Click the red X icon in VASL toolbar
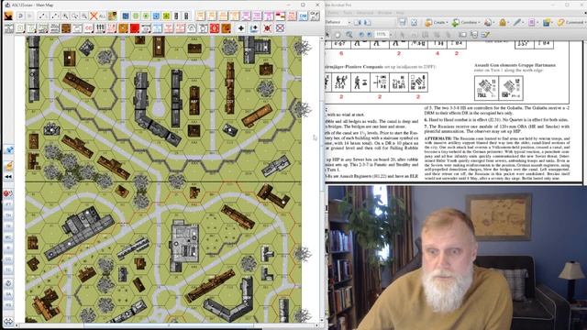The height and width of the screenshot is (330, 587). pos(94,16)
